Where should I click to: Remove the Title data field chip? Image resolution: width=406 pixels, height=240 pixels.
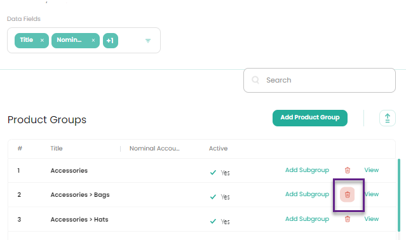(x=42, y=41)
